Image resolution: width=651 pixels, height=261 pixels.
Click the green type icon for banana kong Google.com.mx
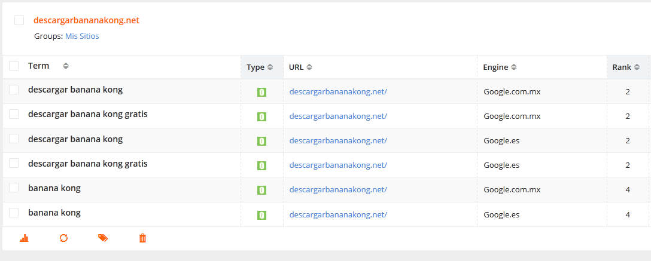(261, 190)
